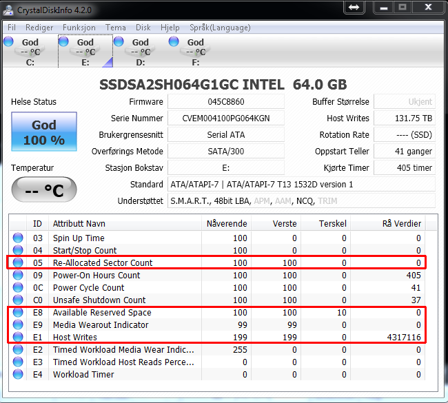448x403 pixels.
Task: Click the CrystalDiskInfo title bar icon
Action: coord(8,10)
